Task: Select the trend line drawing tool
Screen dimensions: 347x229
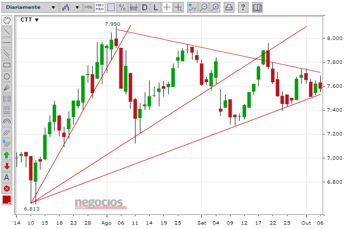Action: 7,32
